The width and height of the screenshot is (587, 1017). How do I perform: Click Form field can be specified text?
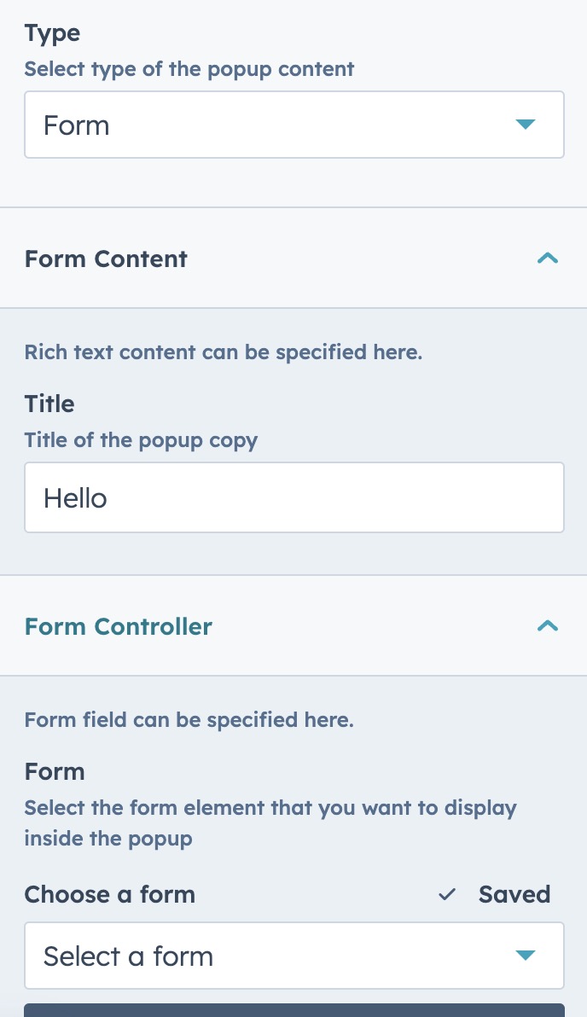189,720
